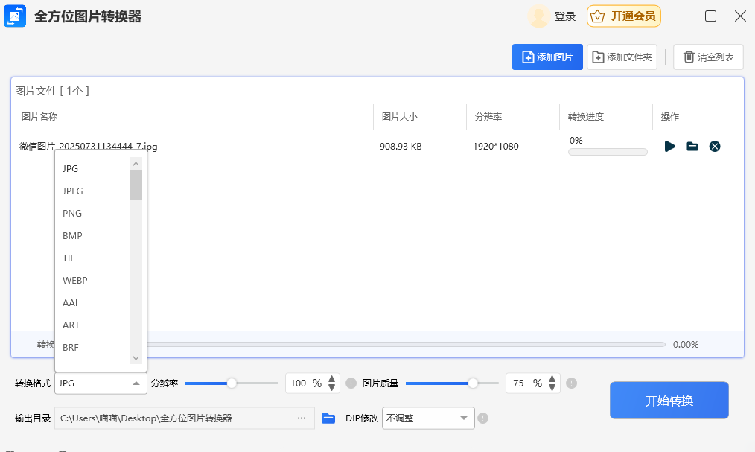The width and height of the screenshot is (755, 452).
Task: Choose WEBP in the format dropdown list
Action: [x=74, y=281]
